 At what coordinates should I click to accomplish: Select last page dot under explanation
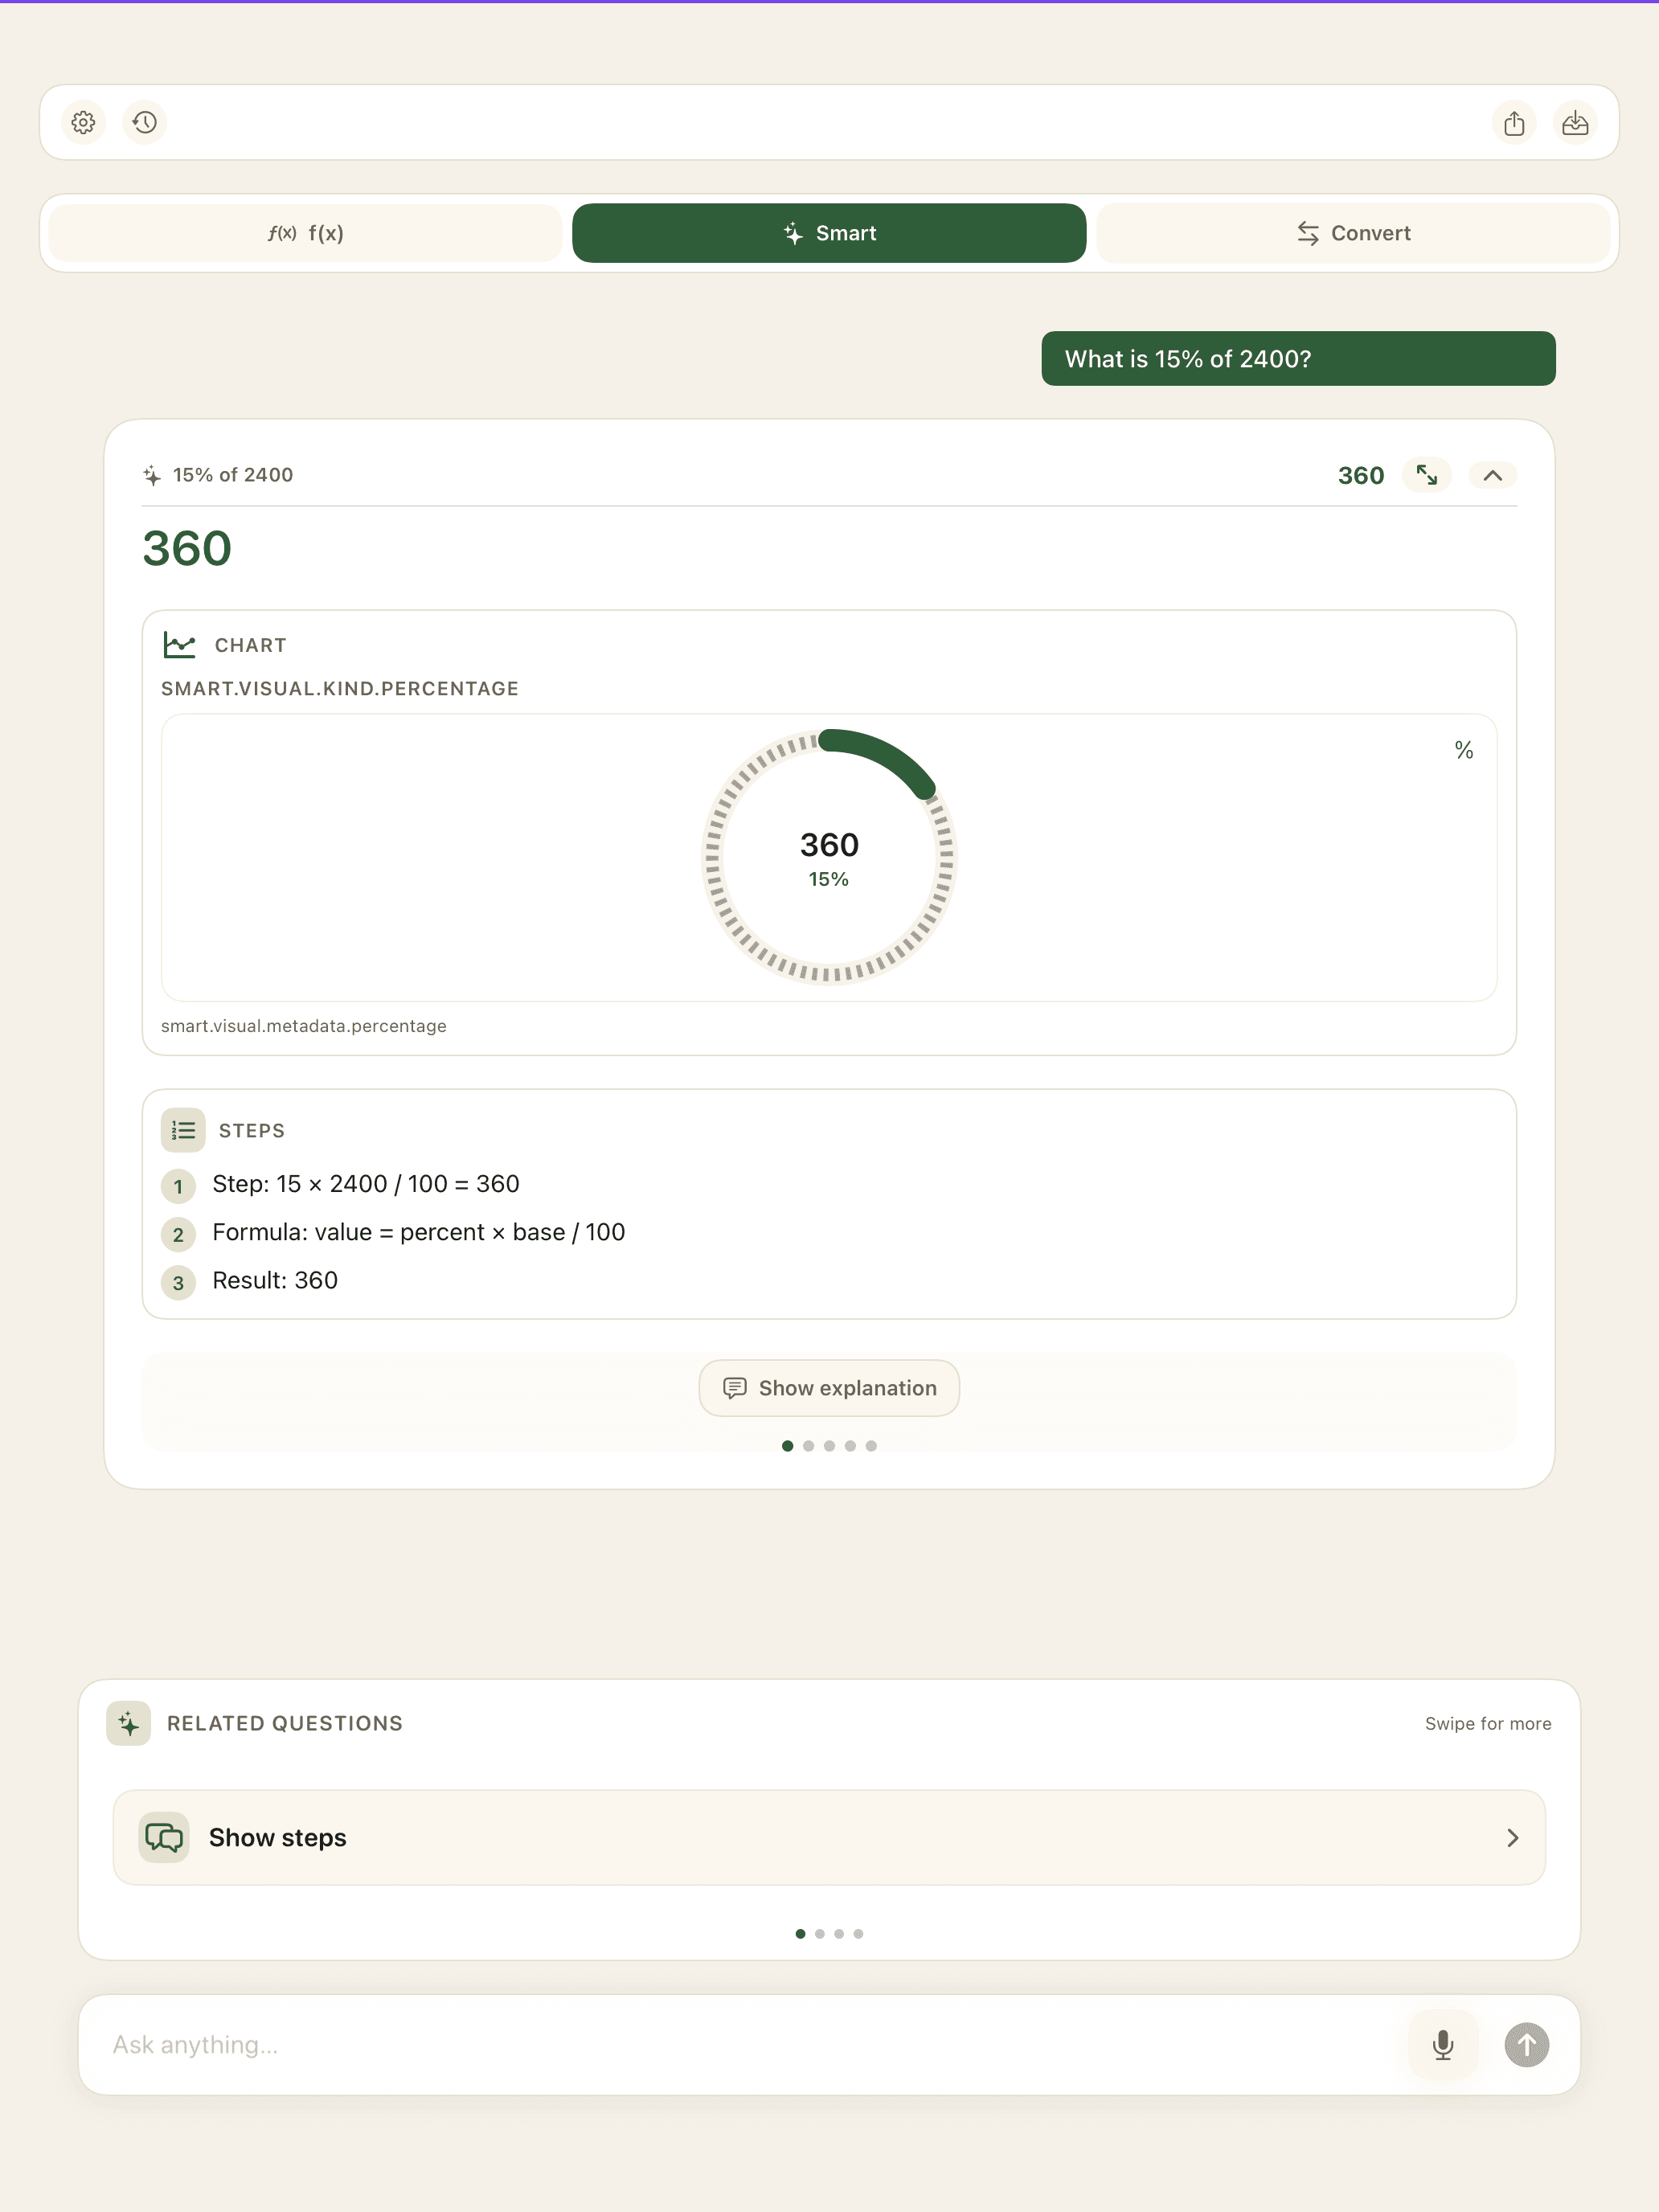tap(871, 1446)
